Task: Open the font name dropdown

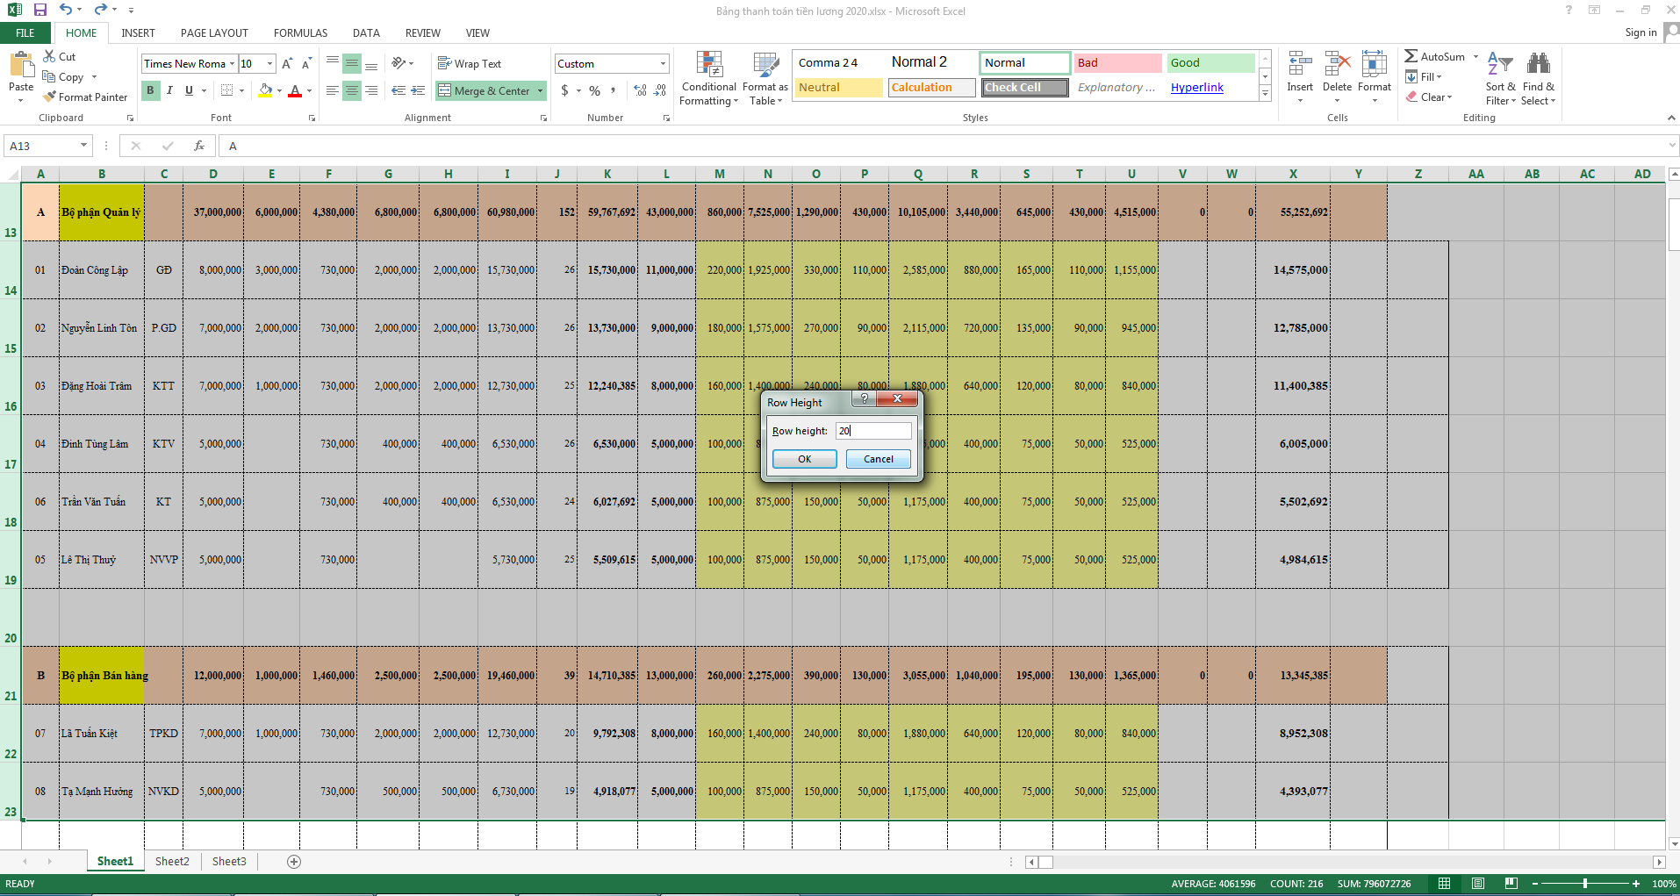Action: coord(233,63)
